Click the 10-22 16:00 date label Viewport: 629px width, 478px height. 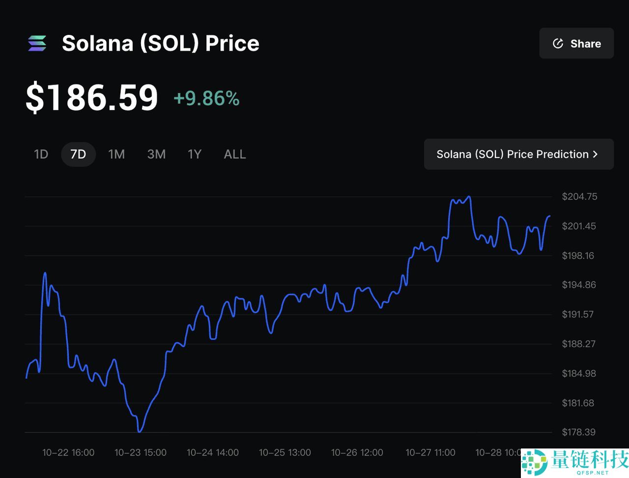click(68, 452)
